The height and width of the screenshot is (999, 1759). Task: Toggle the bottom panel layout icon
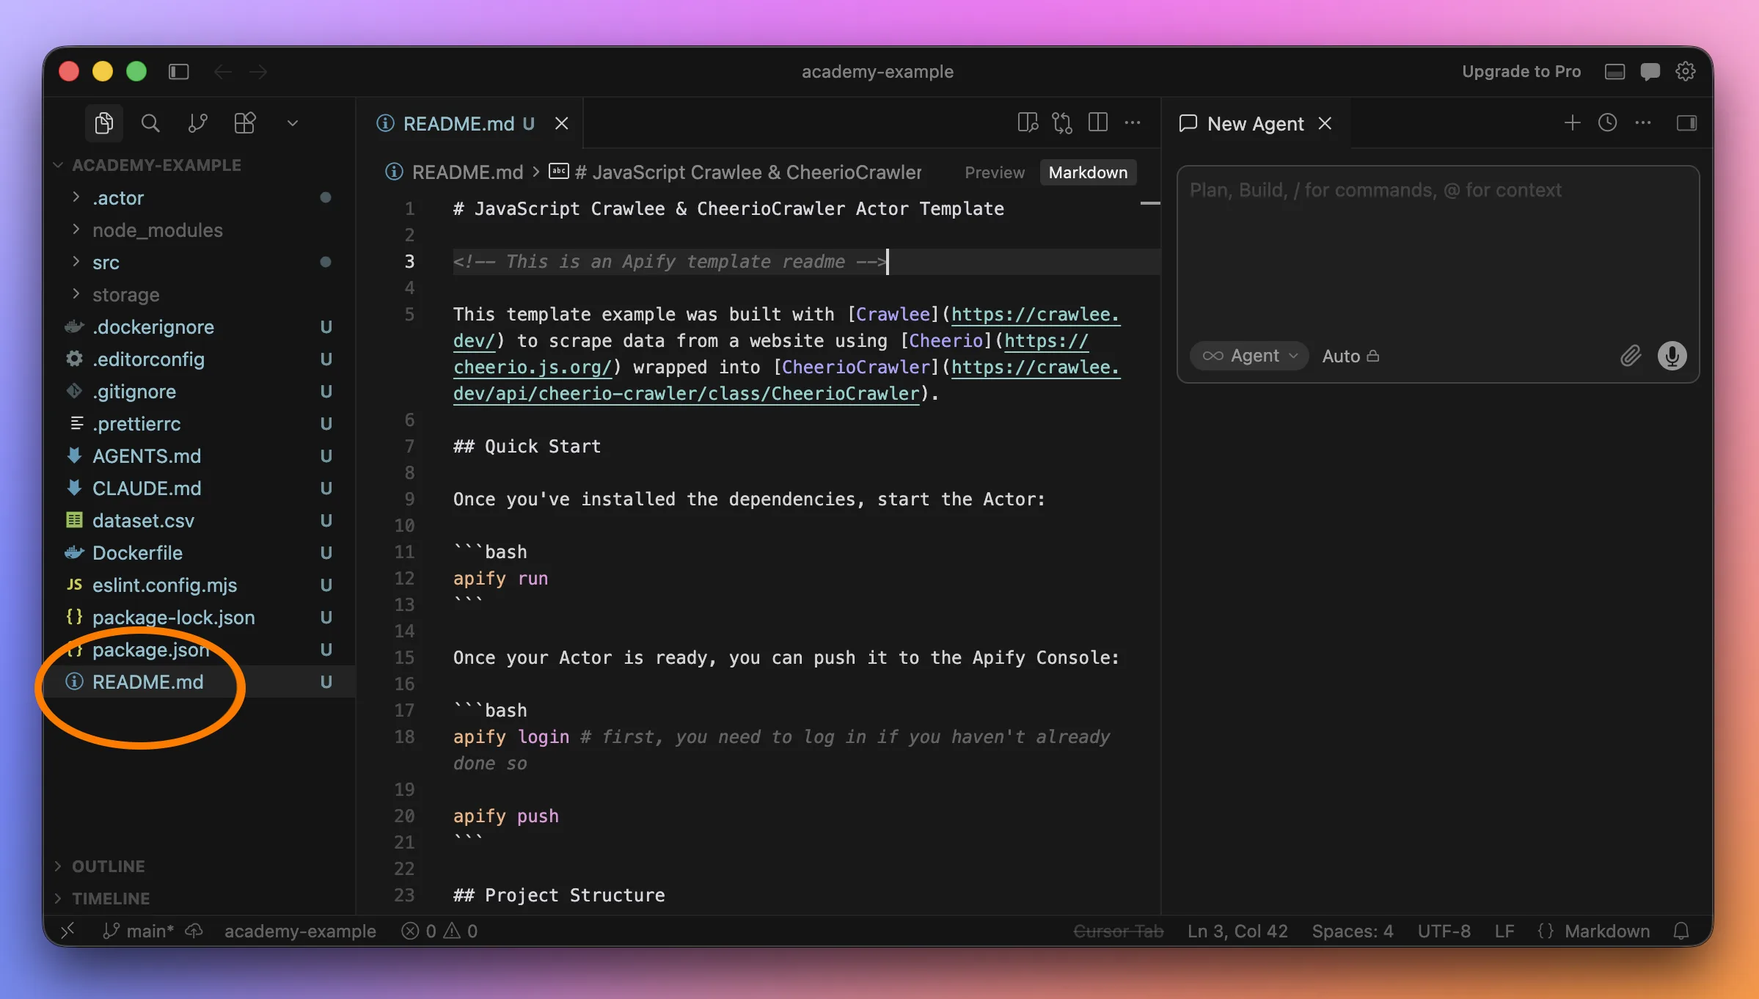(x=1614, y=71)
